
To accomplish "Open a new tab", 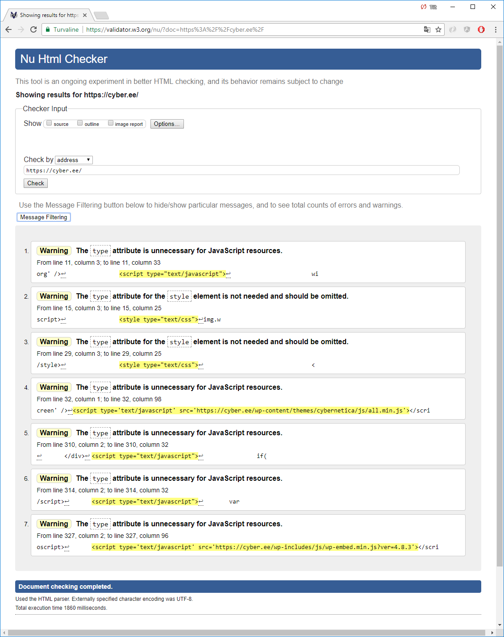I will click(101, 16).
